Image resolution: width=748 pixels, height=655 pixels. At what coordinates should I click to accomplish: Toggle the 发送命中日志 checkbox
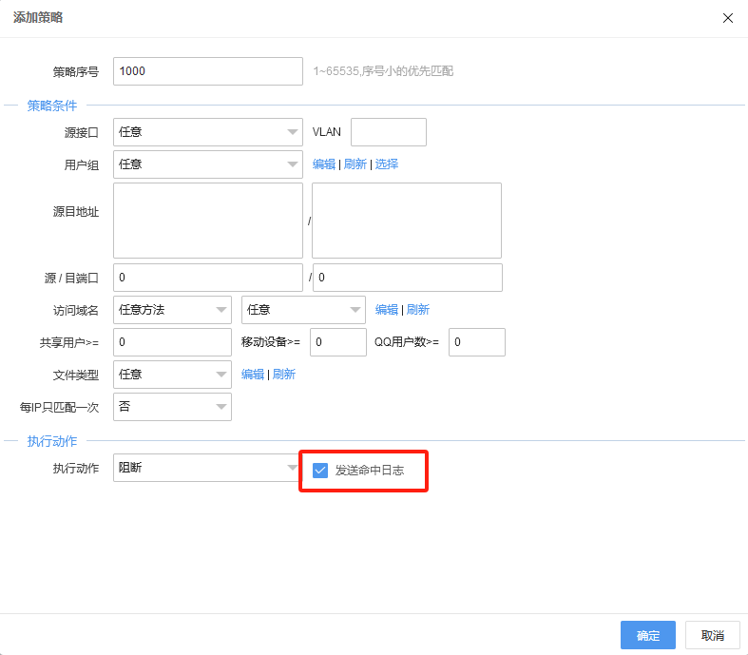pos(320,470)
